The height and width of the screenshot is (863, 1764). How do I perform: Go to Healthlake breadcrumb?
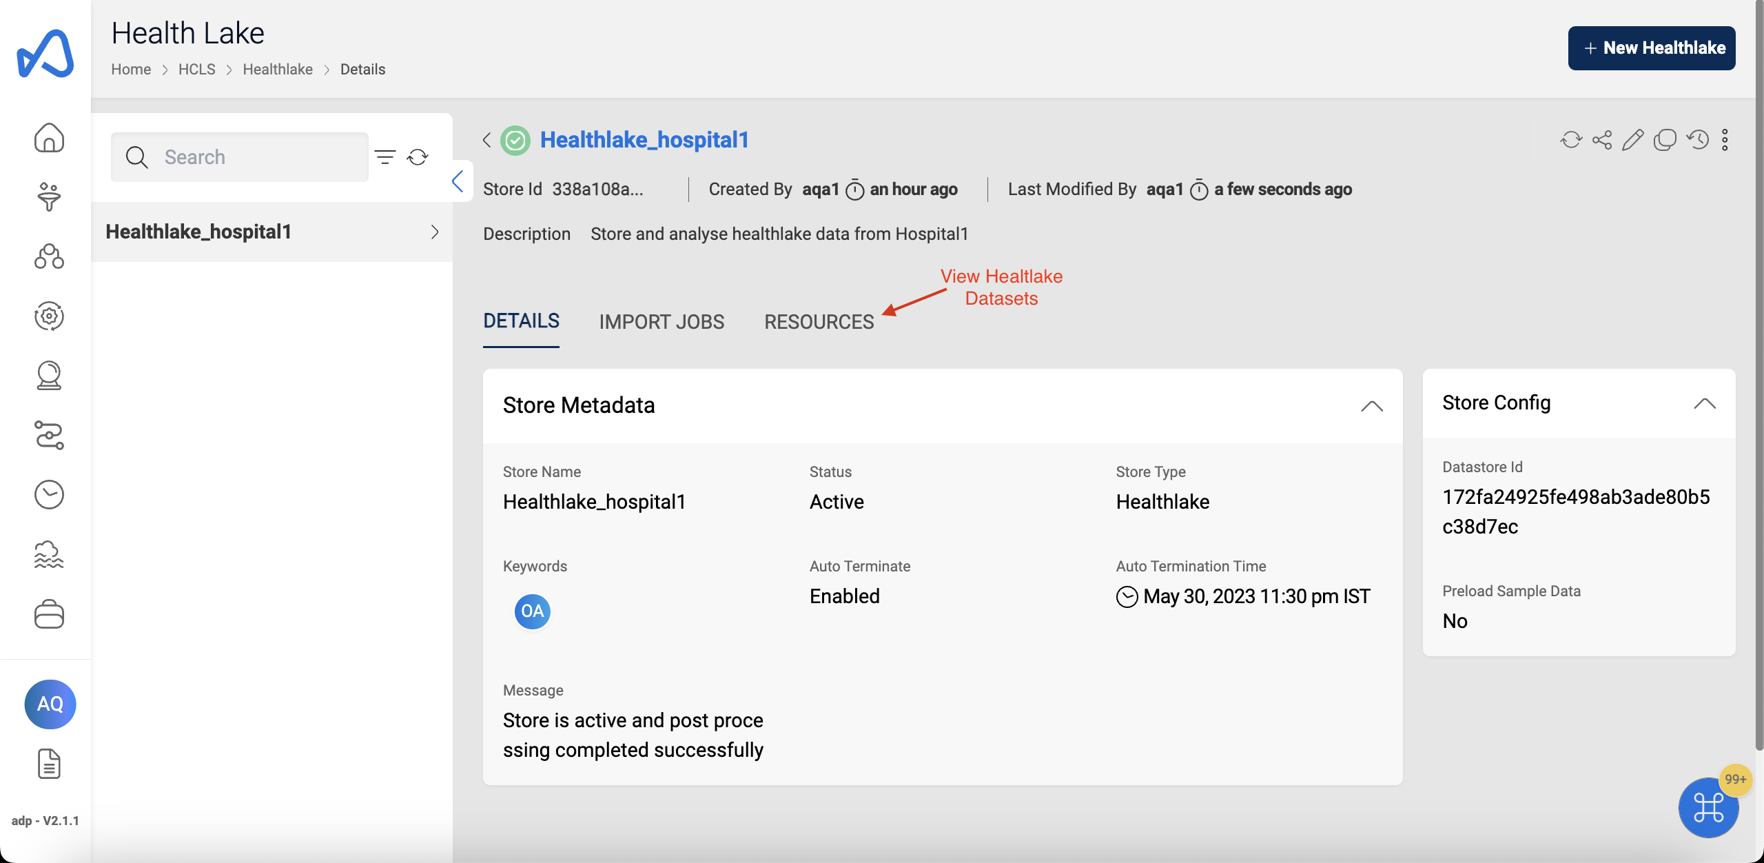click(x=278, y=70)
